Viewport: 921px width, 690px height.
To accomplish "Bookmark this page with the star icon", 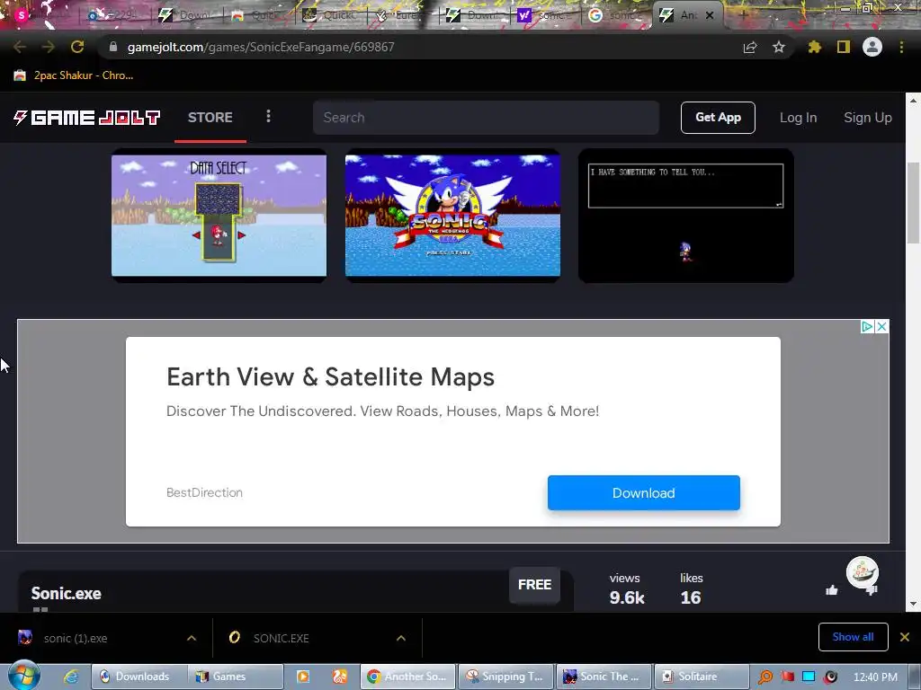I will 779,47.
